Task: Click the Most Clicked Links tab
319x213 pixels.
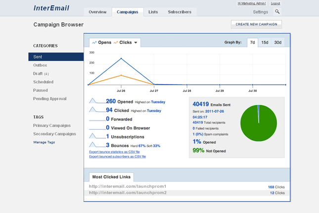Action: [111, 177]
